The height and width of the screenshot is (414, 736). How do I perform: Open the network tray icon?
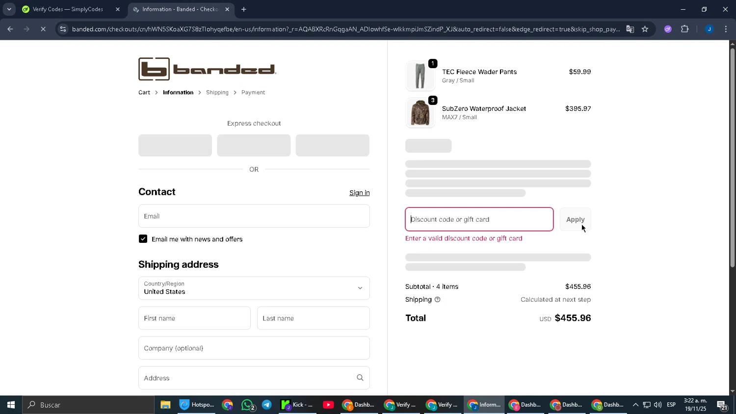point(647,405)
